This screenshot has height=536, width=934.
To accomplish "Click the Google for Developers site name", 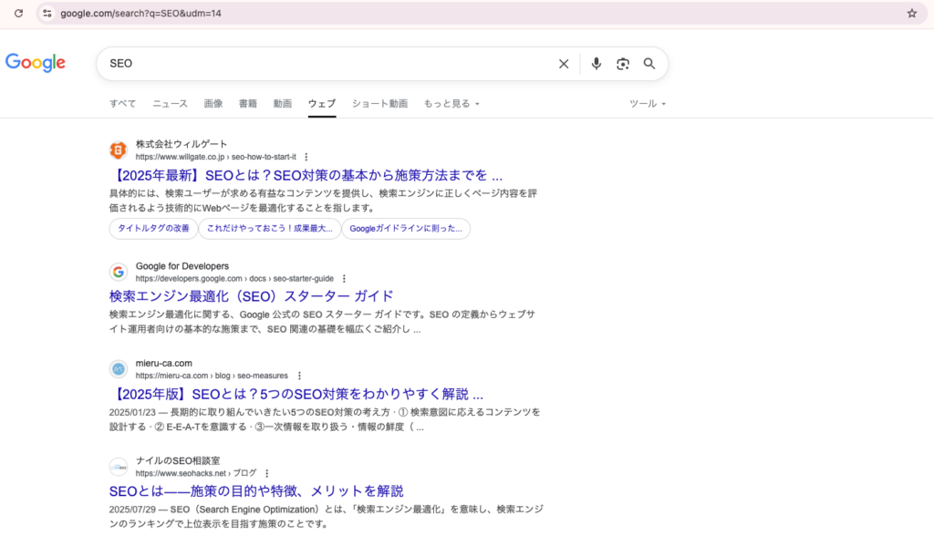I will tap(182, 266).
